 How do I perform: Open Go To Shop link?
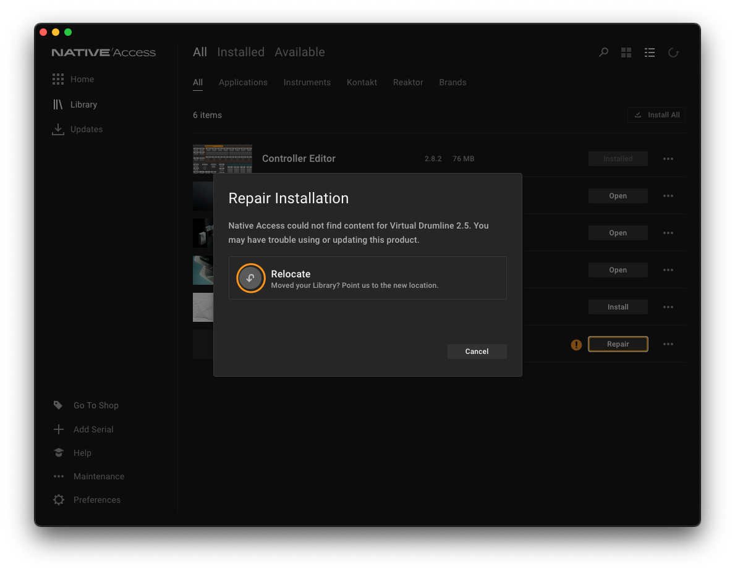click(x=96, y=405)
